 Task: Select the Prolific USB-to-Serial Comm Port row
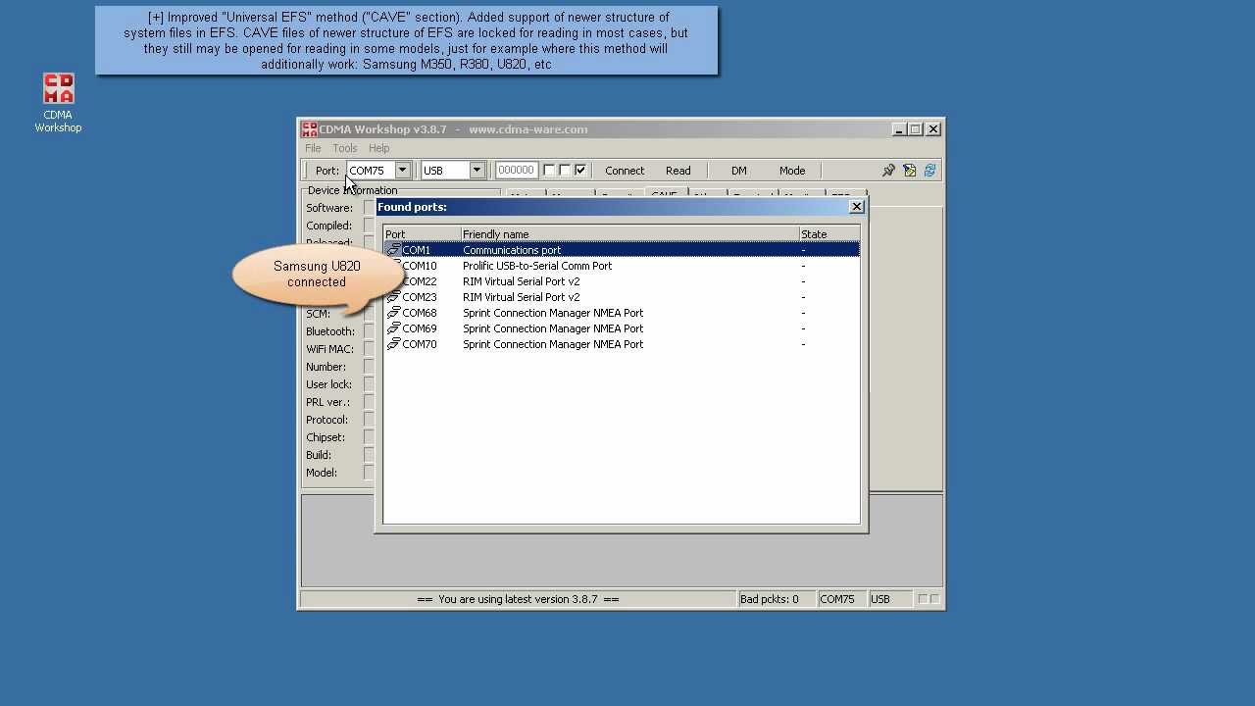coord(622,266)
